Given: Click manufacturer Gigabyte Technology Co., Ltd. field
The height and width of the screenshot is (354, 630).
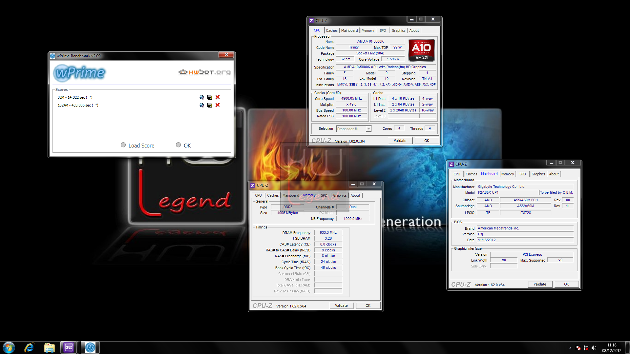Looking at the screenshot, I should pos(525,187).
